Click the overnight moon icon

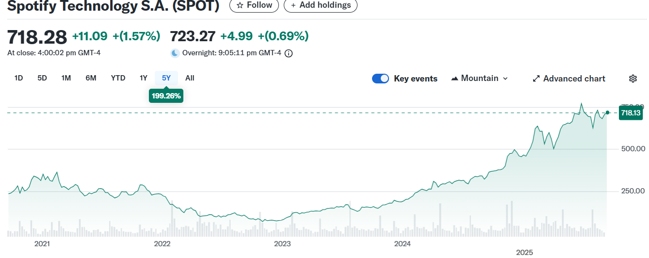[175, 53]
